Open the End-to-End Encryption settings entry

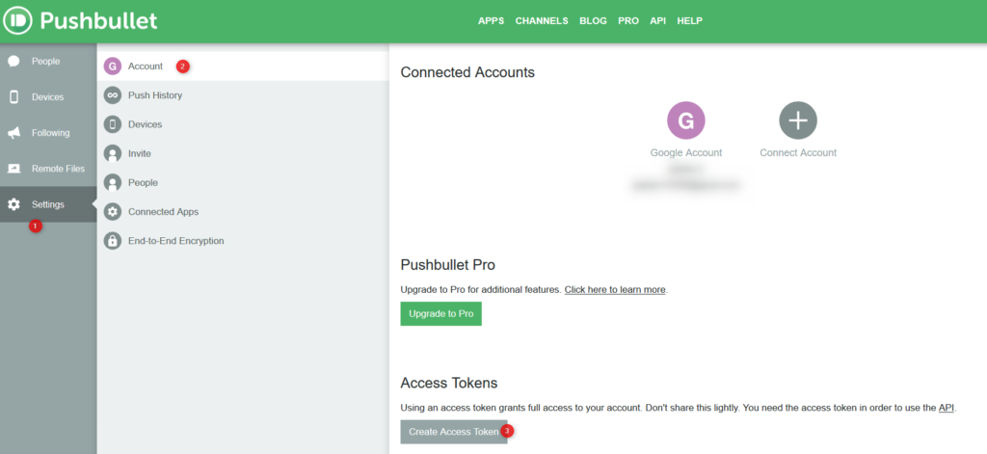pos(243,241)
